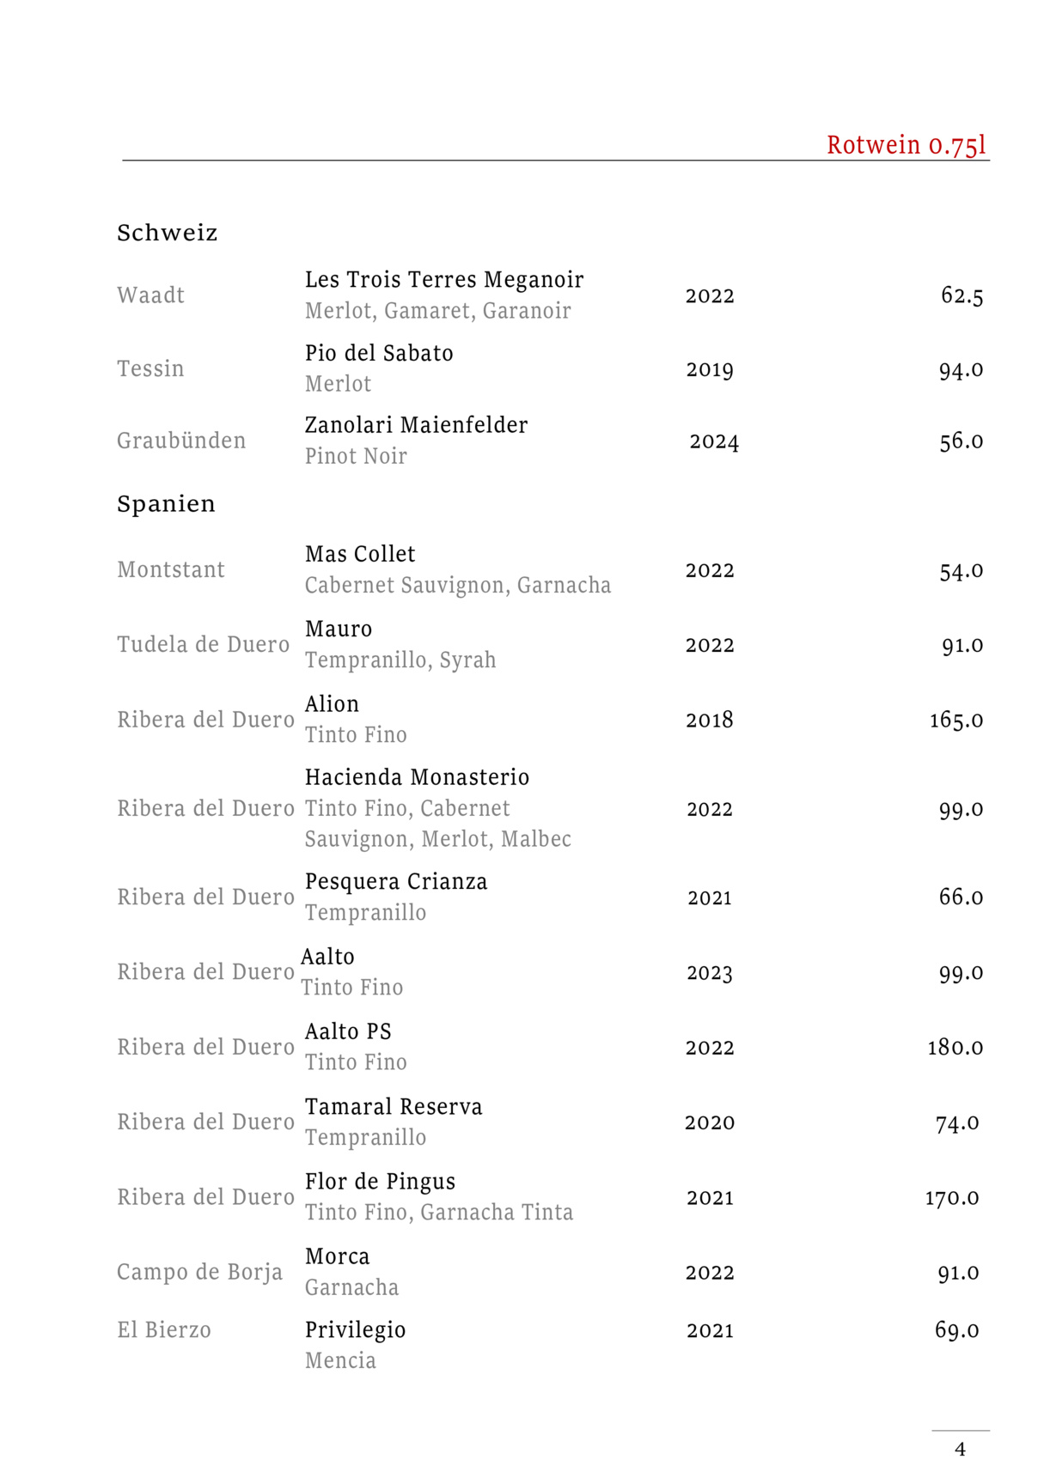Select the 'Pio del Sabato' wine entry
This screenshot has height=1484, width=1050.
[x=379, y=353]
